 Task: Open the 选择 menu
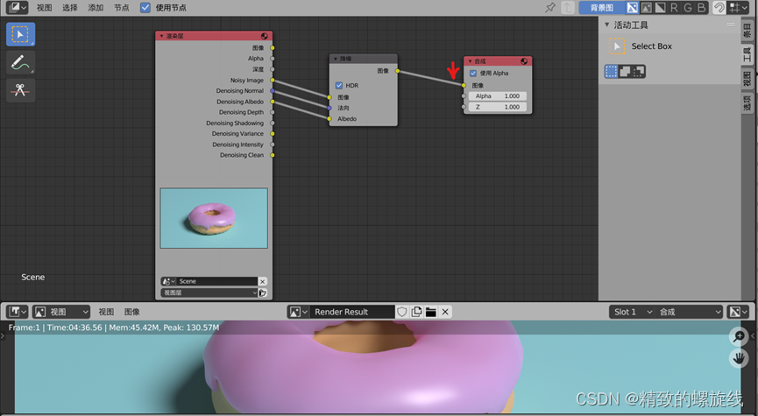(70, 8)
